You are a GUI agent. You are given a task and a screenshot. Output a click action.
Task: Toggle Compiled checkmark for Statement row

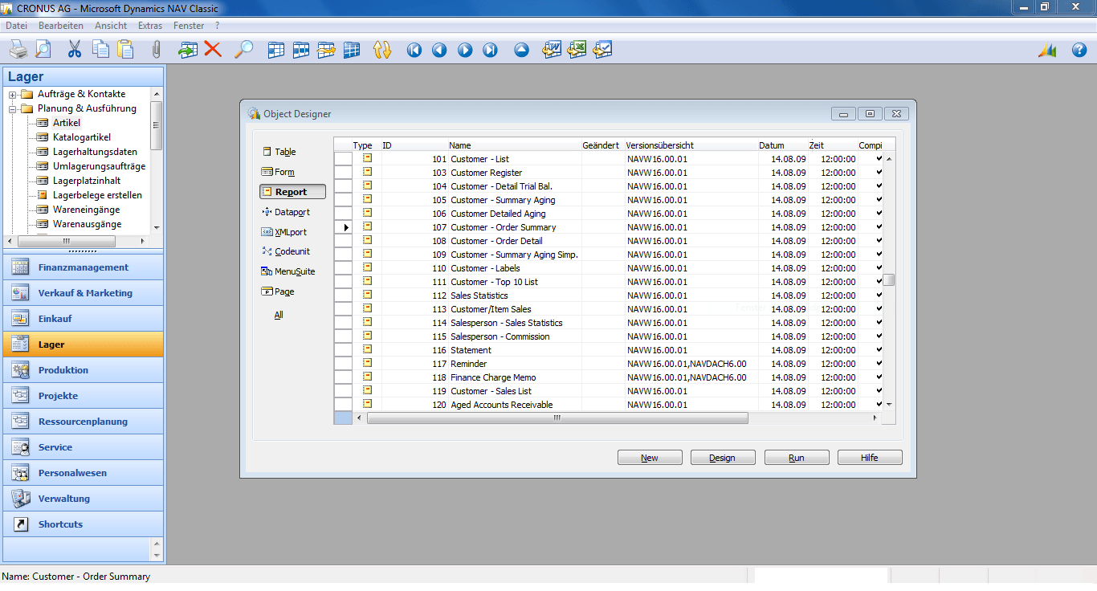(x=879, y=350)
